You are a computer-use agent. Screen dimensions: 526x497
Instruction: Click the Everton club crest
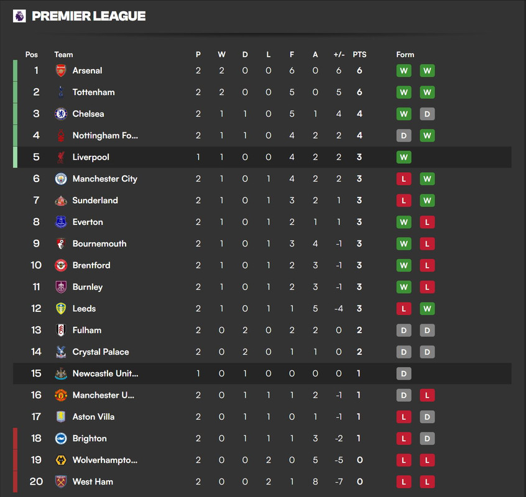pos(61,222)
